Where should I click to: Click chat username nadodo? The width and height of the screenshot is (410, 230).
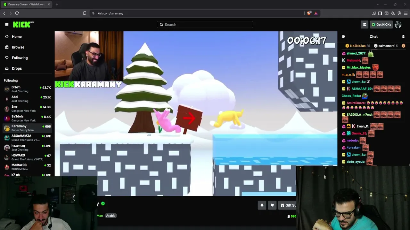pyautogui.click(x=352, y=141)
